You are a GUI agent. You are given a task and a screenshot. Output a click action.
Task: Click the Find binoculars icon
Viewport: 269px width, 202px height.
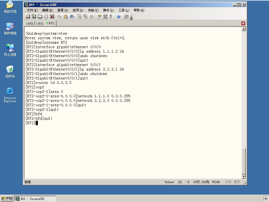click(71, 17)
